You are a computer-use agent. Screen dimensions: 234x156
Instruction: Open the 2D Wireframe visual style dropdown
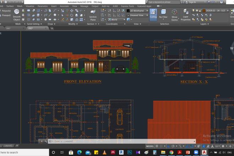(x=136, y=11)
